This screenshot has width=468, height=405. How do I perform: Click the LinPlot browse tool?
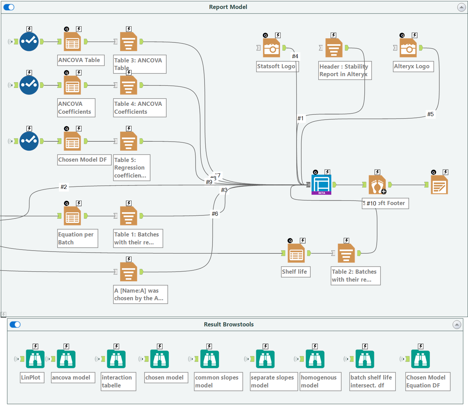click(x=34, y=358)
